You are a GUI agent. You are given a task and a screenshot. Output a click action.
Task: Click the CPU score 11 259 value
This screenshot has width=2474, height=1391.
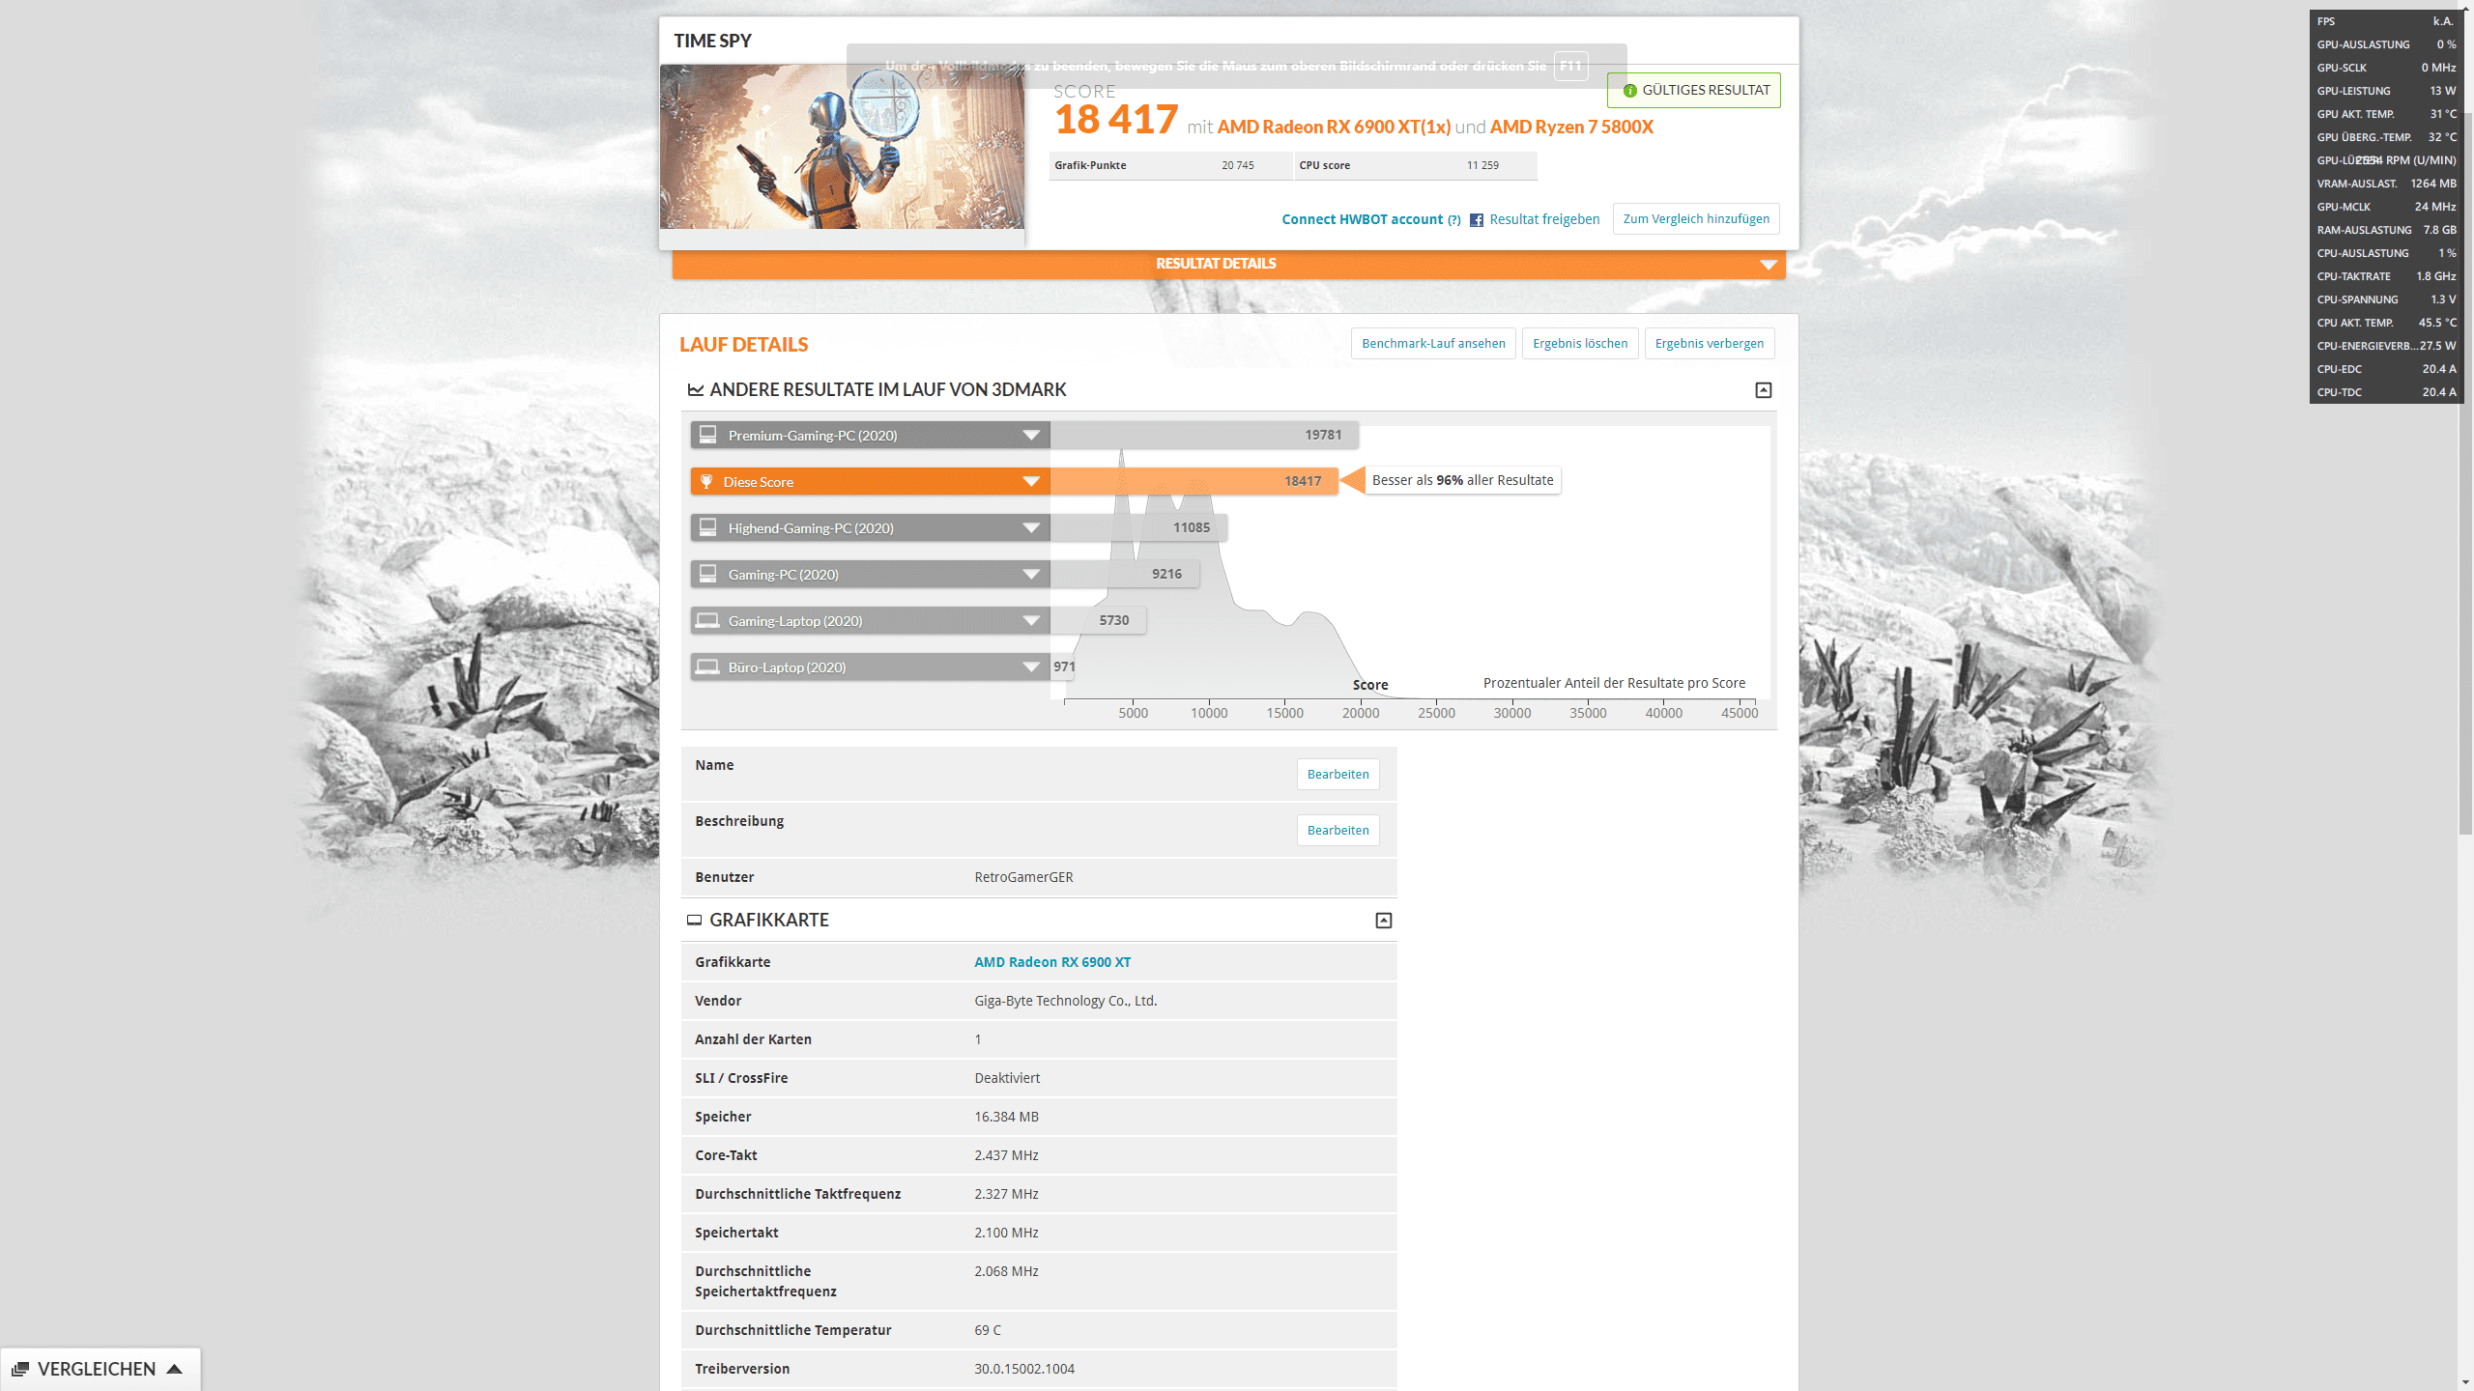(x=1482, y=166)
